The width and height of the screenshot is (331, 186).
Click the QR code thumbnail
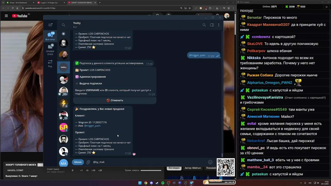tap(226, 167)
